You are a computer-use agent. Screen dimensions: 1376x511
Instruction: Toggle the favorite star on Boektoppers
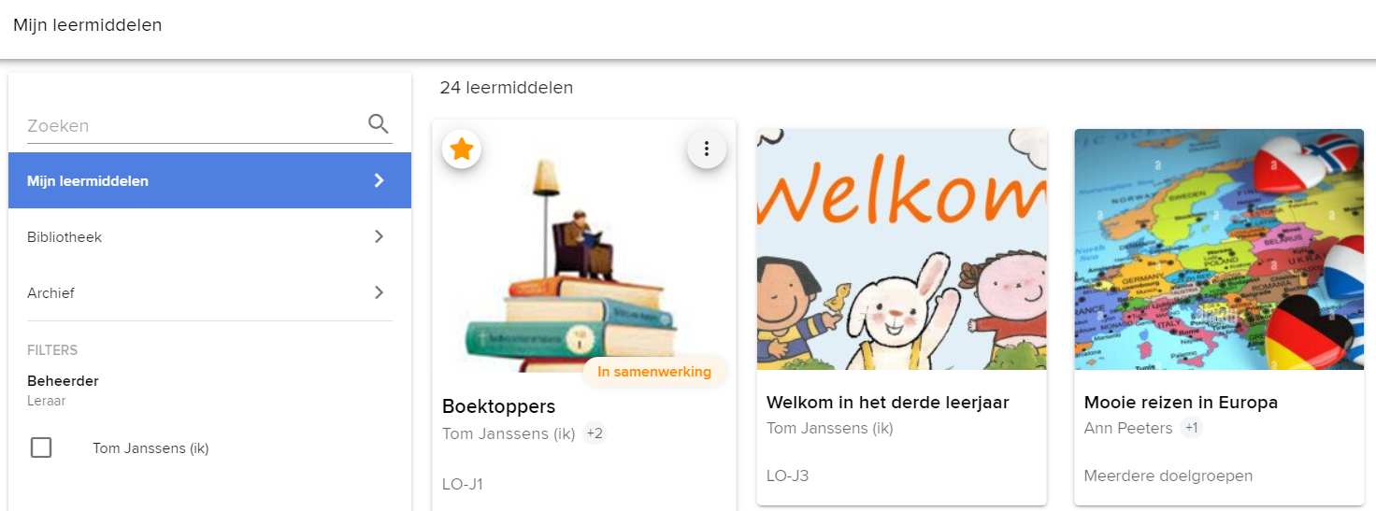click(x=462, y=149)
